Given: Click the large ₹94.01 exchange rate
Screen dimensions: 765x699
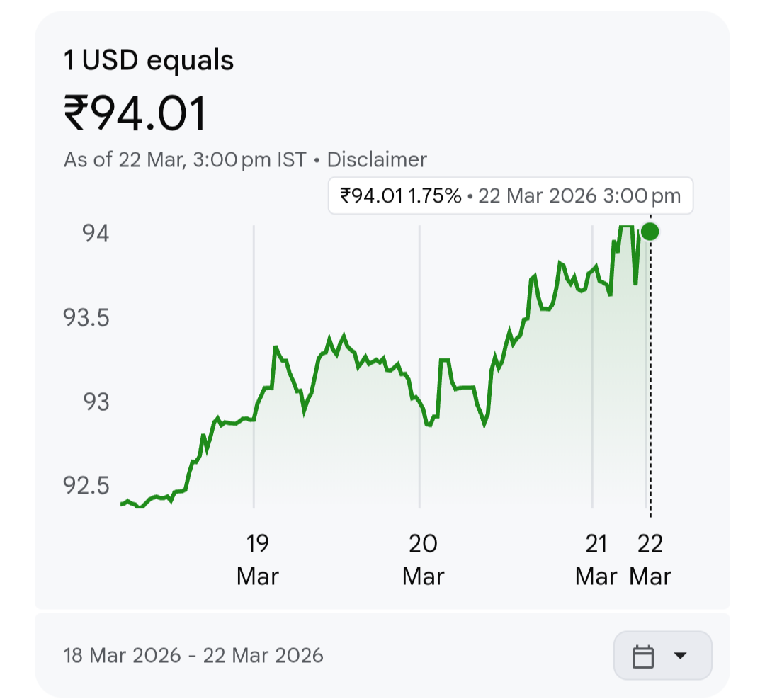Looking at the screenshot, I should coord(135,114).
